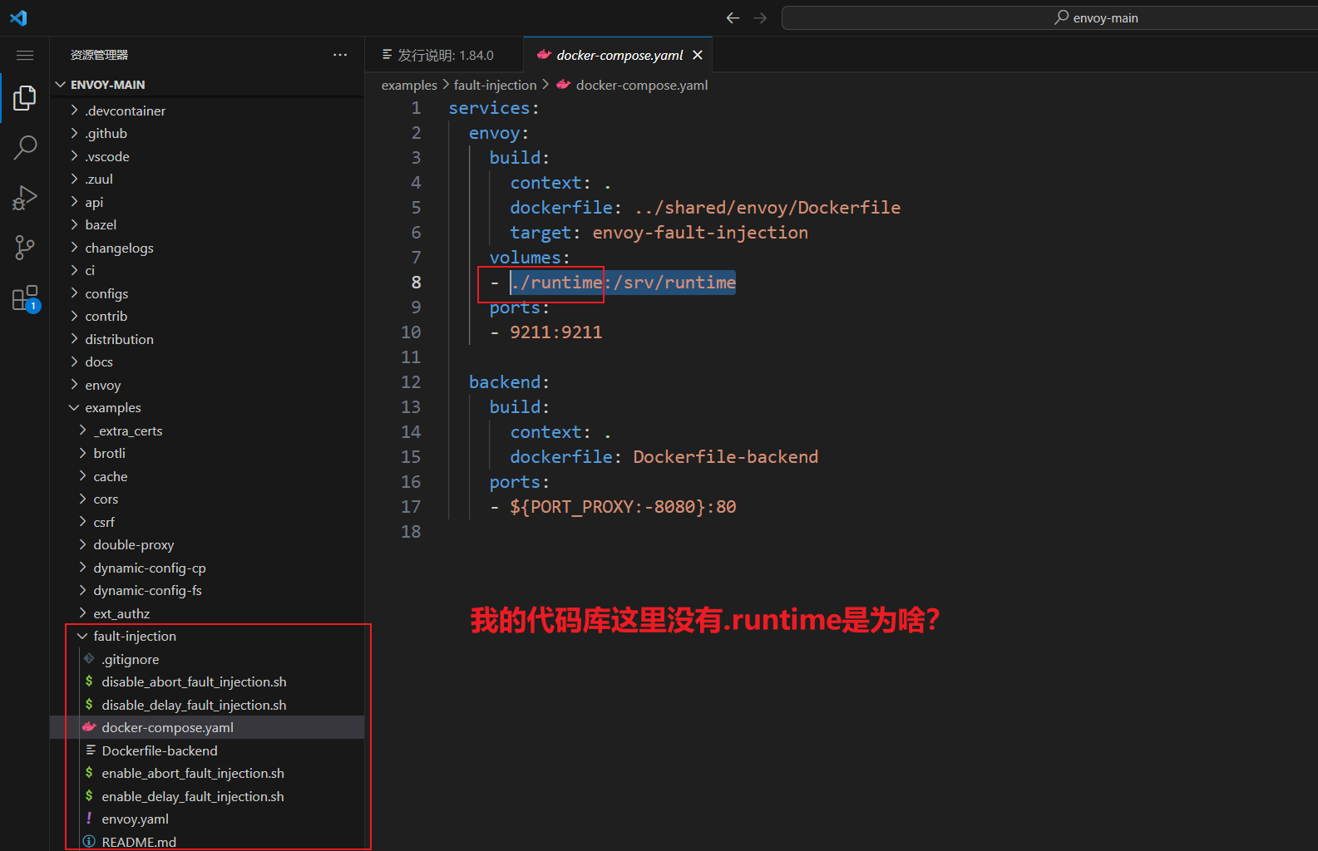The height and width of the screenshot is (851, 1318).
Task: Switch to the 发行说明: 1.84.0 tab
Action: [x=444, y=55]
